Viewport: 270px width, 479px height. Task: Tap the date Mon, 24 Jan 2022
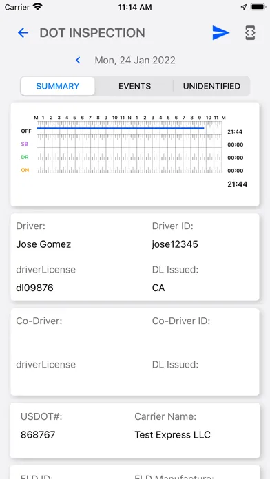(135, 60)
